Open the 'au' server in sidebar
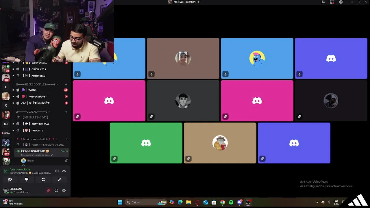 5,124
